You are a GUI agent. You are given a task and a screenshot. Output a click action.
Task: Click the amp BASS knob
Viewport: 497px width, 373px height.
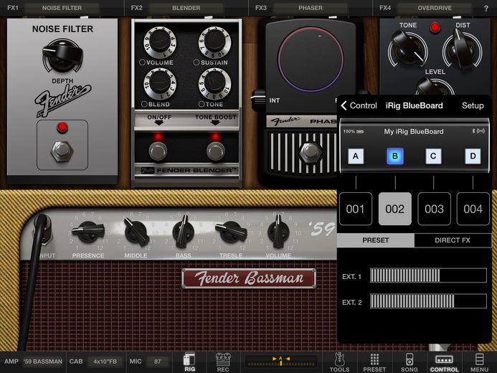pyautogui.click(x=184, y=232)
